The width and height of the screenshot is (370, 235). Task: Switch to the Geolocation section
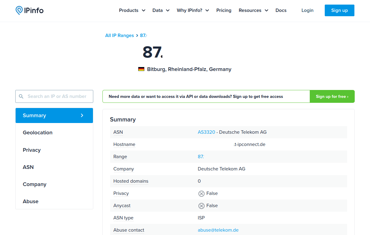pos(38,132)
